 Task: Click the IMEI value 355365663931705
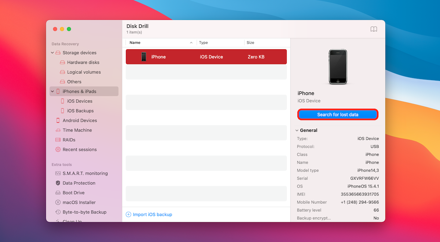[360, 194]
